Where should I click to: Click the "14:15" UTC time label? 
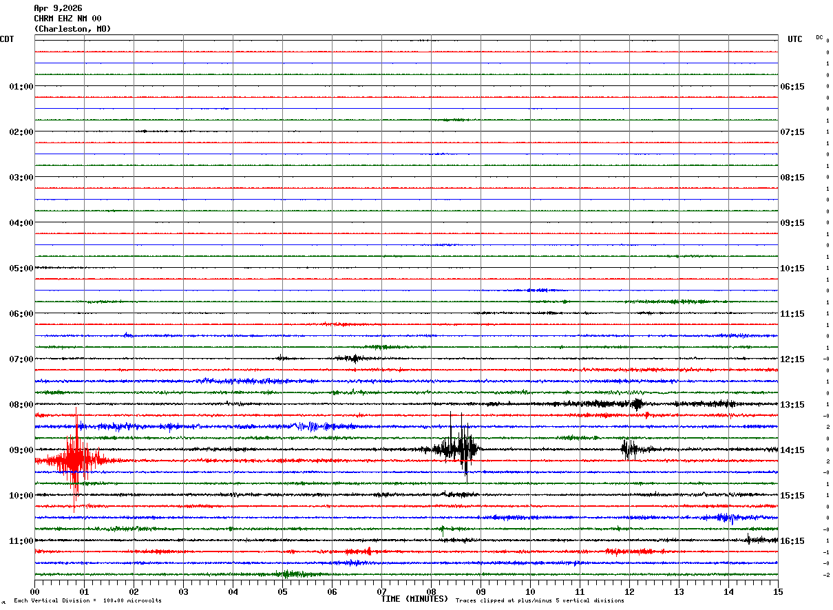coord(792,450)
